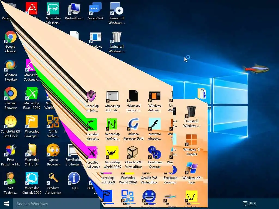Launch the VirtualEnv... computer icon
279x209 pixels.
pos(74,9)
